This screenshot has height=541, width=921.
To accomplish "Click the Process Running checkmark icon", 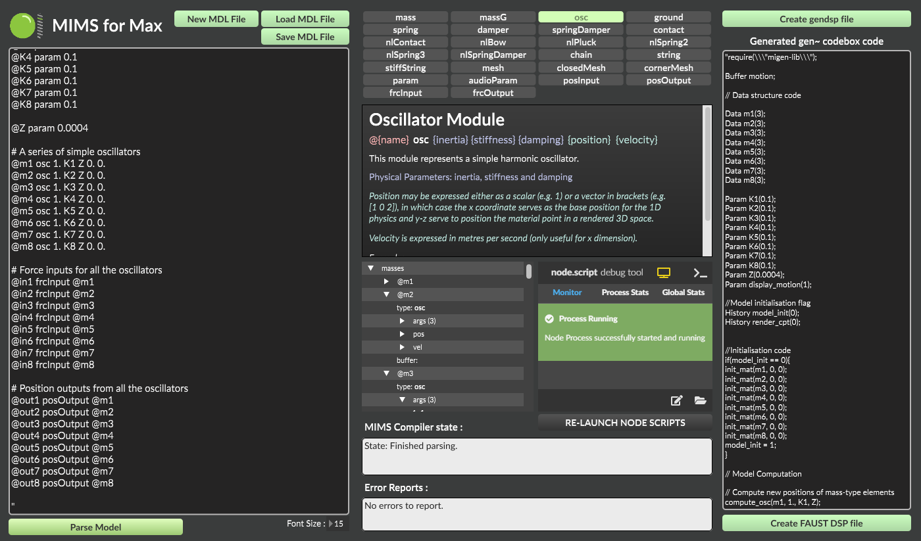I will (549, 319).
